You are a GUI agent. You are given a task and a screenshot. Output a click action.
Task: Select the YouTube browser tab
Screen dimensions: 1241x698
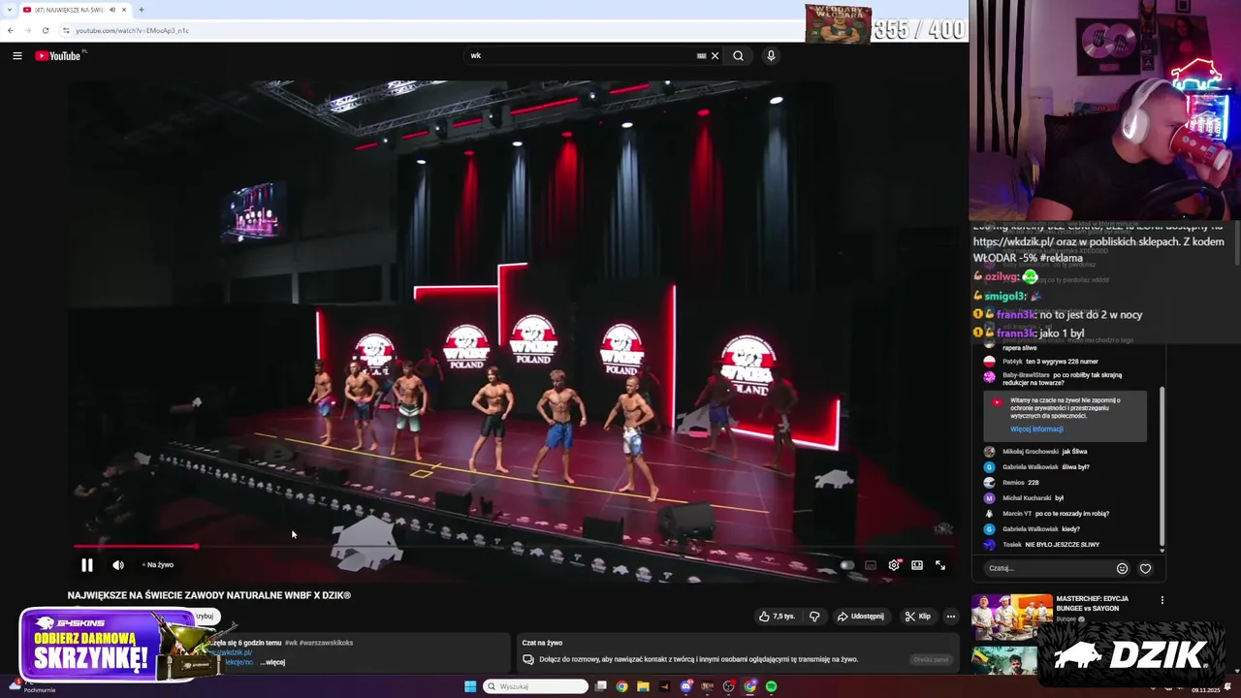(x=76, y=10)
